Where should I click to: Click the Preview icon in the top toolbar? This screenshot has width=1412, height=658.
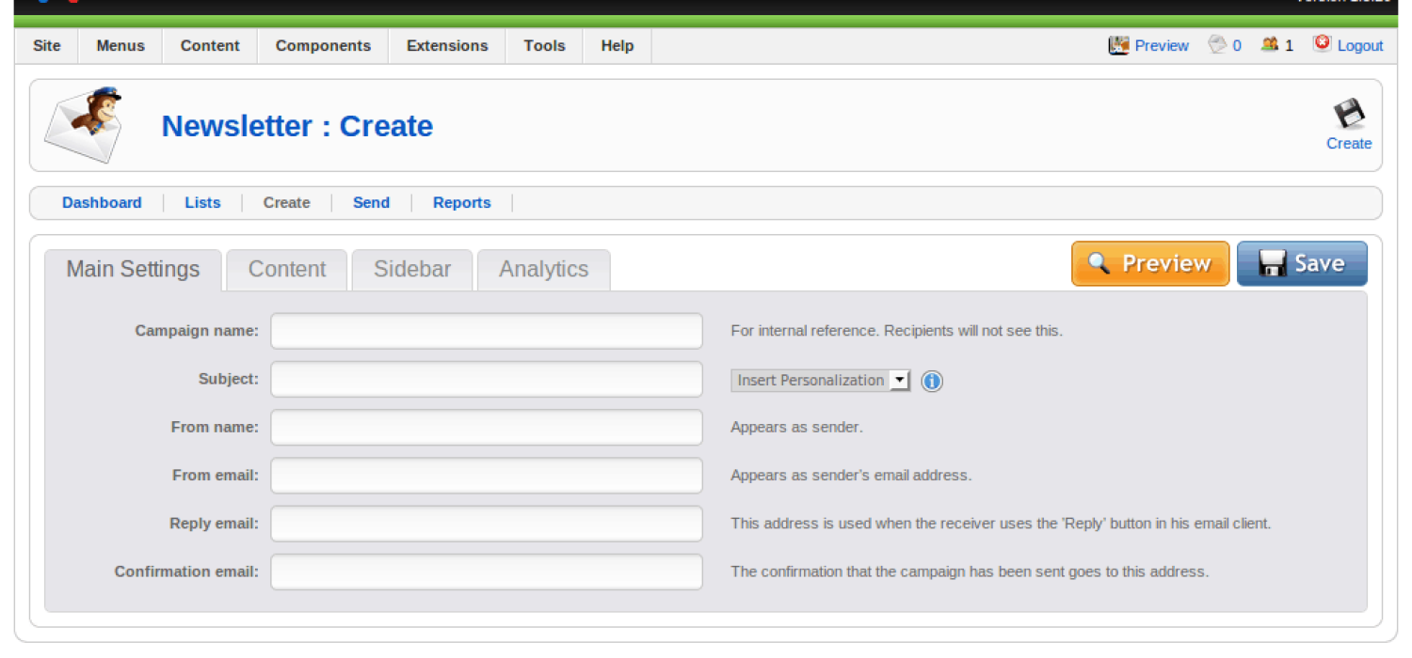[1119, 44]
